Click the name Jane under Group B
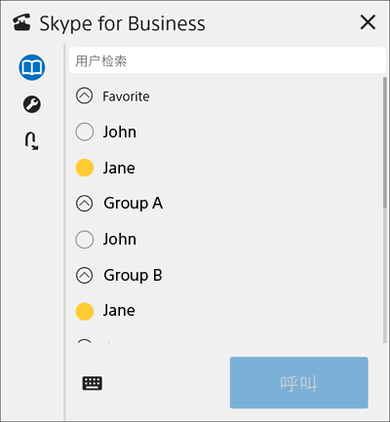 tap(119, 311)
